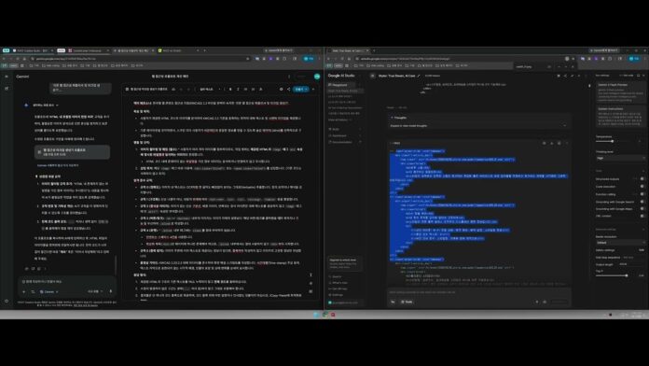This screenshot has width=649, height=366.
Task: Open the System instructions card
Action: coord(620,116)
